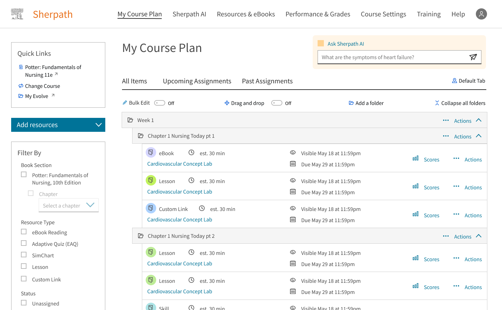Select the All Items tab
The height and width of the screenshot is (310, 502).
[135, 81]
